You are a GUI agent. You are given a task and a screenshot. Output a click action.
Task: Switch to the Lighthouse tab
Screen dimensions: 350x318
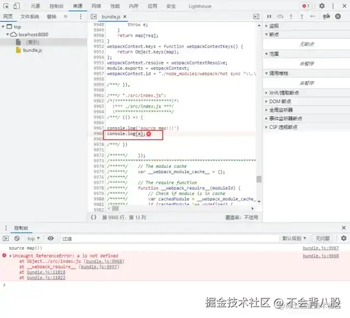tap(200, 6)
